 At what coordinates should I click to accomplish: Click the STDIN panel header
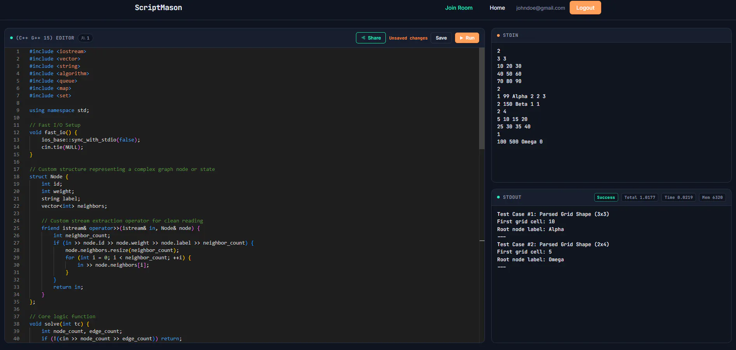611,35
